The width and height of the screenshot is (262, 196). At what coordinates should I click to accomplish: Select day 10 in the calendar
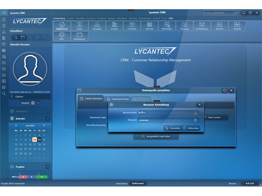(x=35, y=140)
